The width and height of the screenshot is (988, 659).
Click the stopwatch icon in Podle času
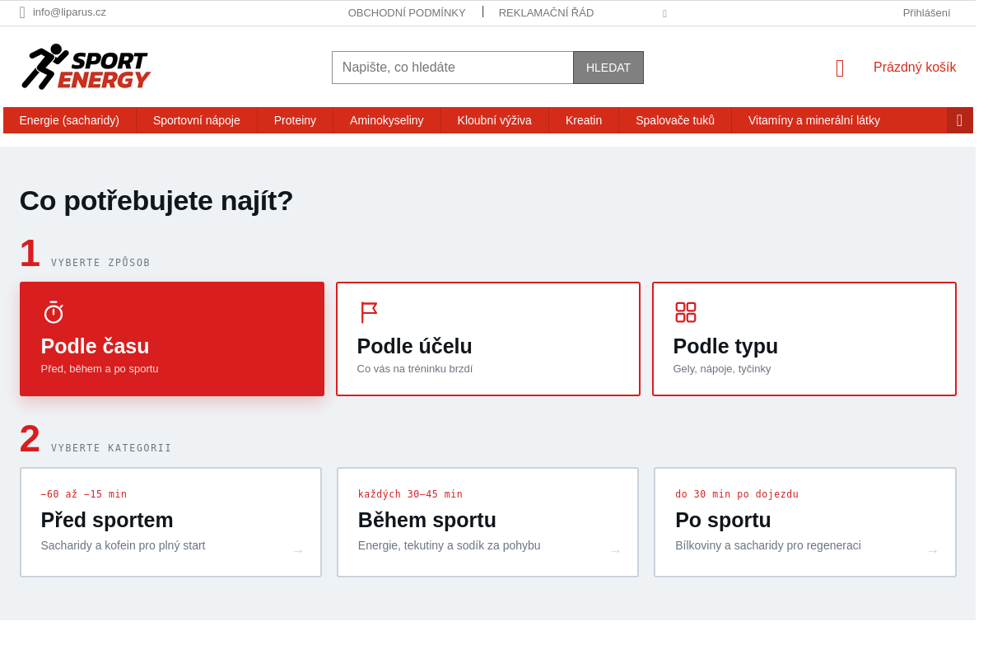54,312
